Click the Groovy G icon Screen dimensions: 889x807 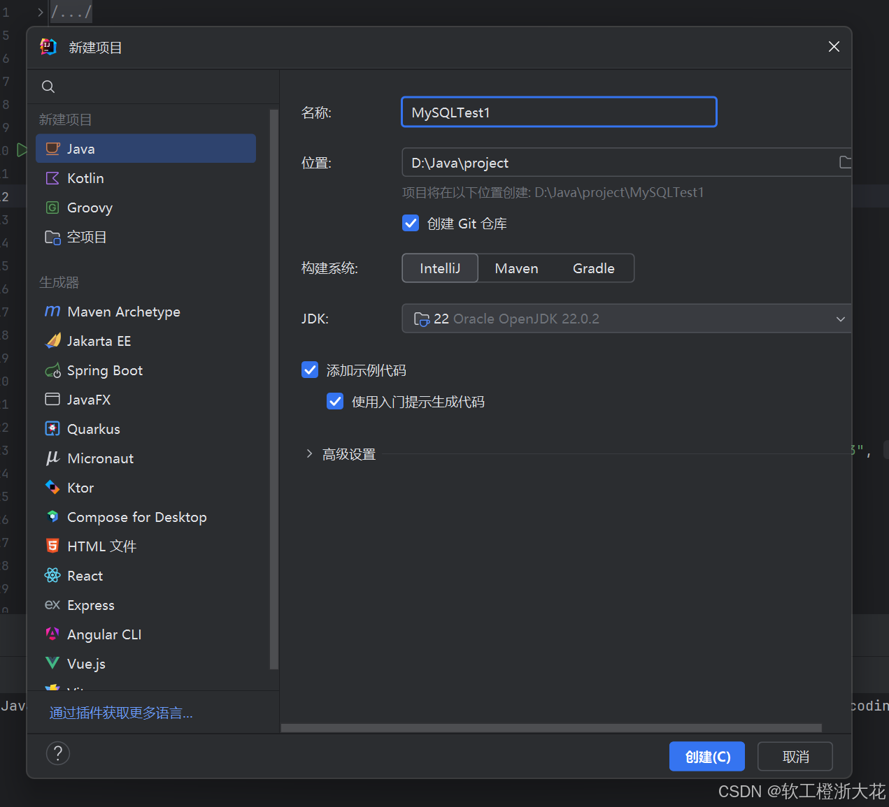pyautogui.click(x=52, y=208)
